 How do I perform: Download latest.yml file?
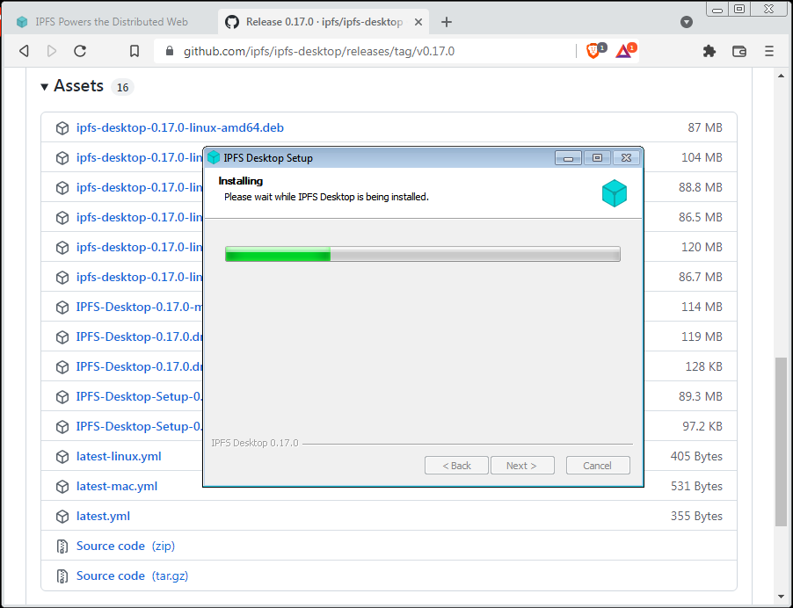click(103, 516)
